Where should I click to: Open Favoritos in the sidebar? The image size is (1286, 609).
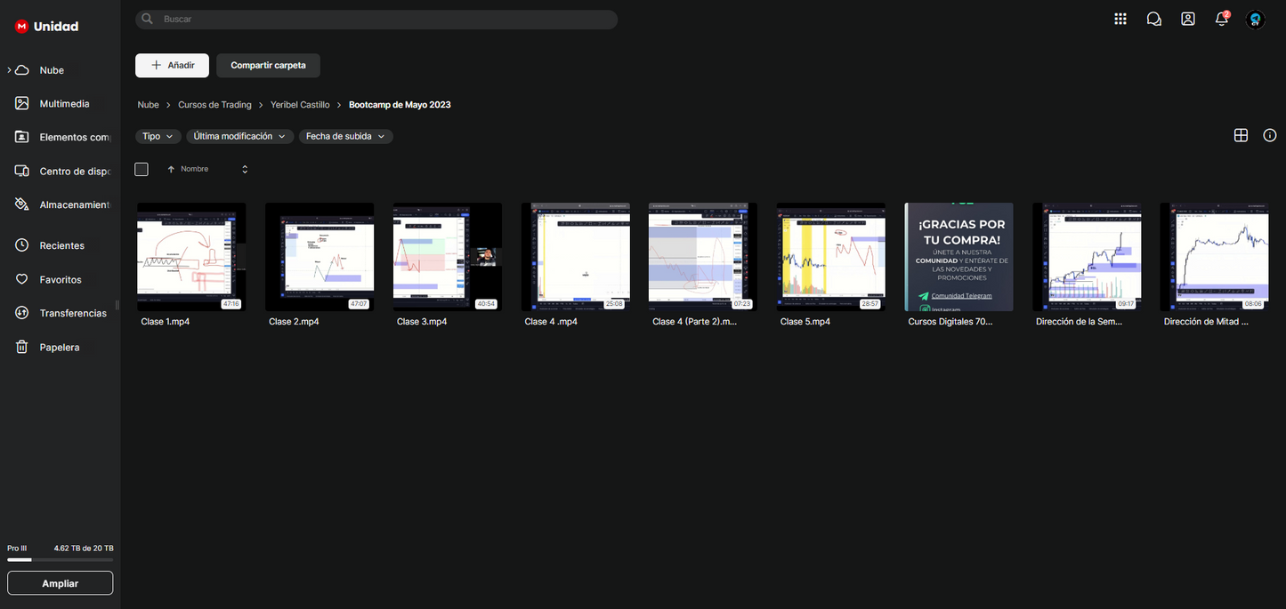tap(60, 279)
